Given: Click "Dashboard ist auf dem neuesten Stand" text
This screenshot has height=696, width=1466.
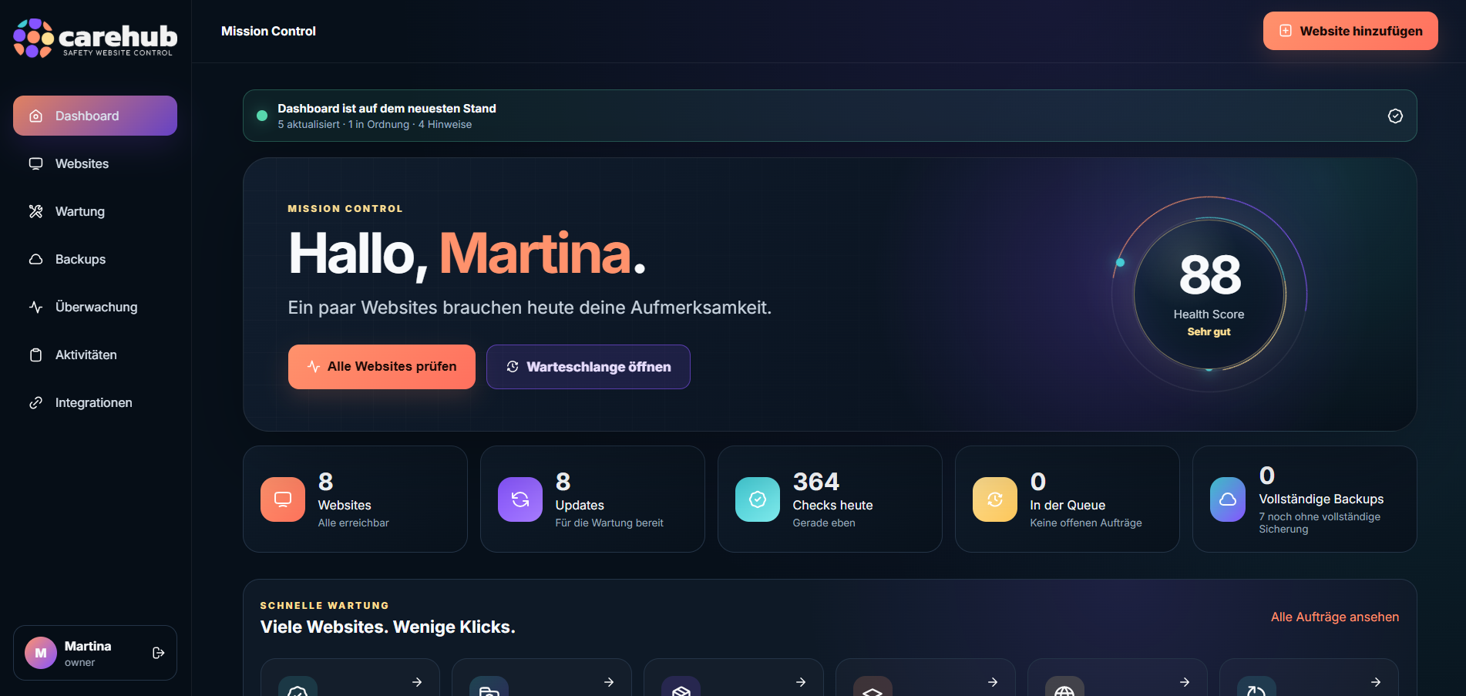Looking at the screenshot, I should tap(387, 109).
